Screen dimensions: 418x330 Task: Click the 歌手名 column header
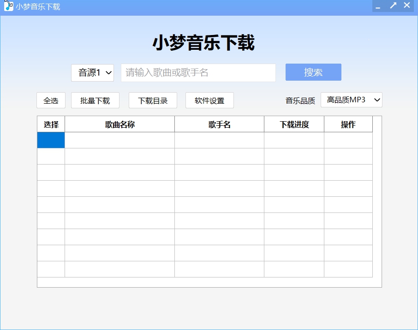coord(219,124)
